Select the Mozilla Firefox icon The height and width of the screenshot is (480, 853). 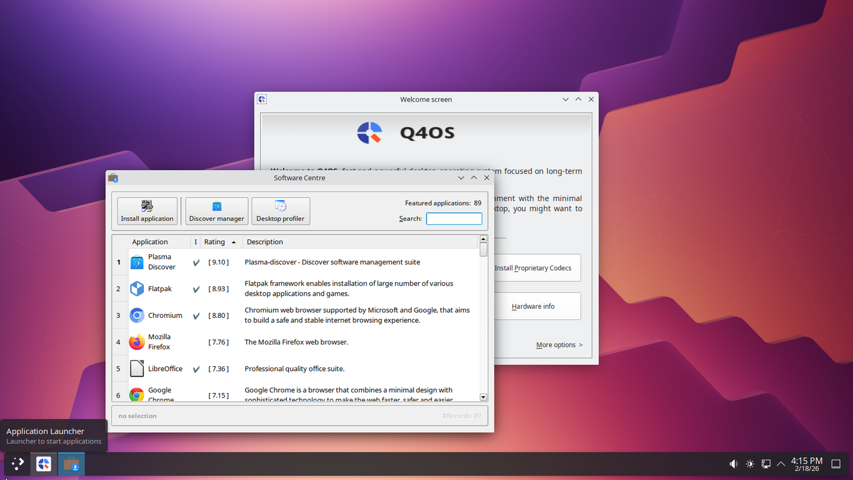click(x=137, y=342)
